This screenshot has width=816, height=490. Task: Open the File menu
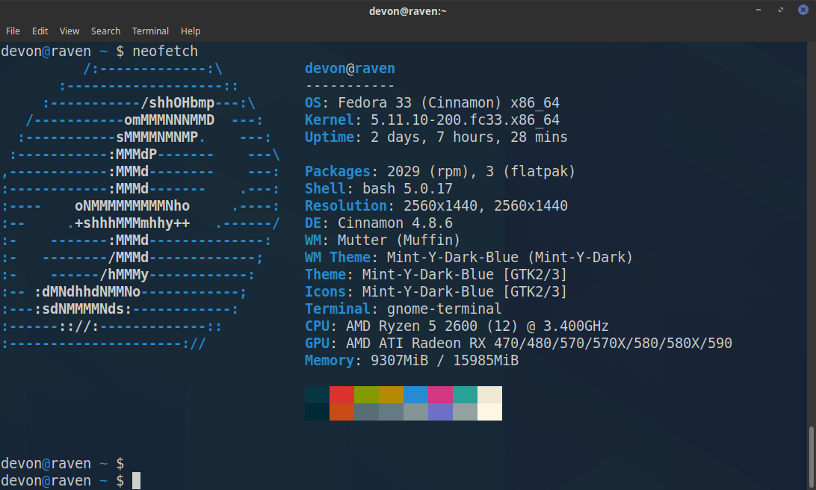point(13,31)
